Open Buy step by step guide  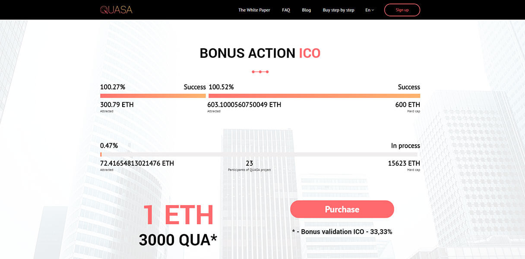[338, 10]
